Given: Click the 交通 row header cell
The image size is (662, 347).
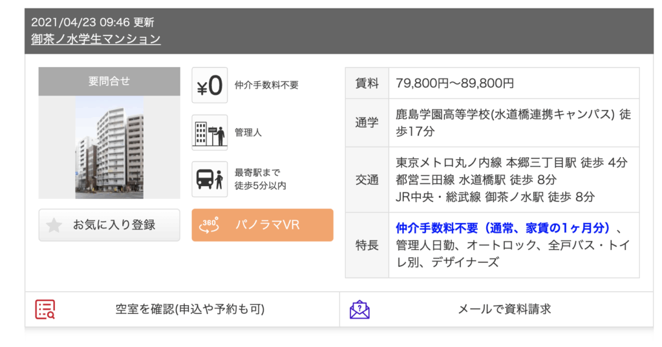Looking at the screenshot, I should [367, 180].
